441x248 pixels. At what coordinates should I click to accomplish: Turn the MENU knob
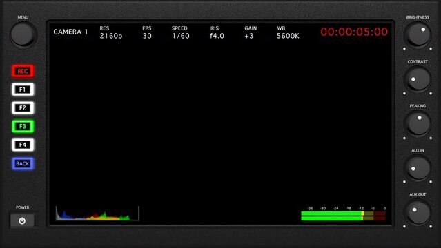[x=23, y=34]
